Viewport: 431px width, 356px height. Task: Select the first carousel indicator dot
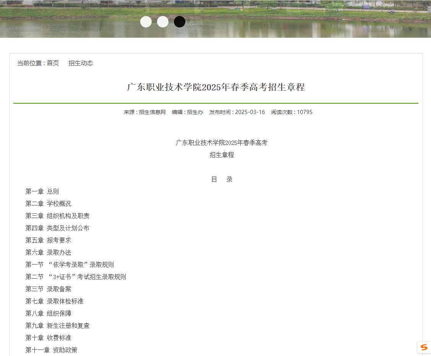pyautogui.click(x=146, y=22)
